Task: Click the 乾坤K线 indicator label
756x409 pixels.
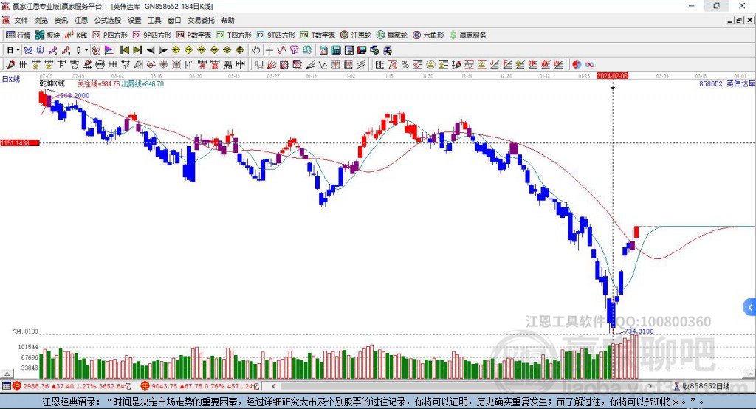Action: 52,84
